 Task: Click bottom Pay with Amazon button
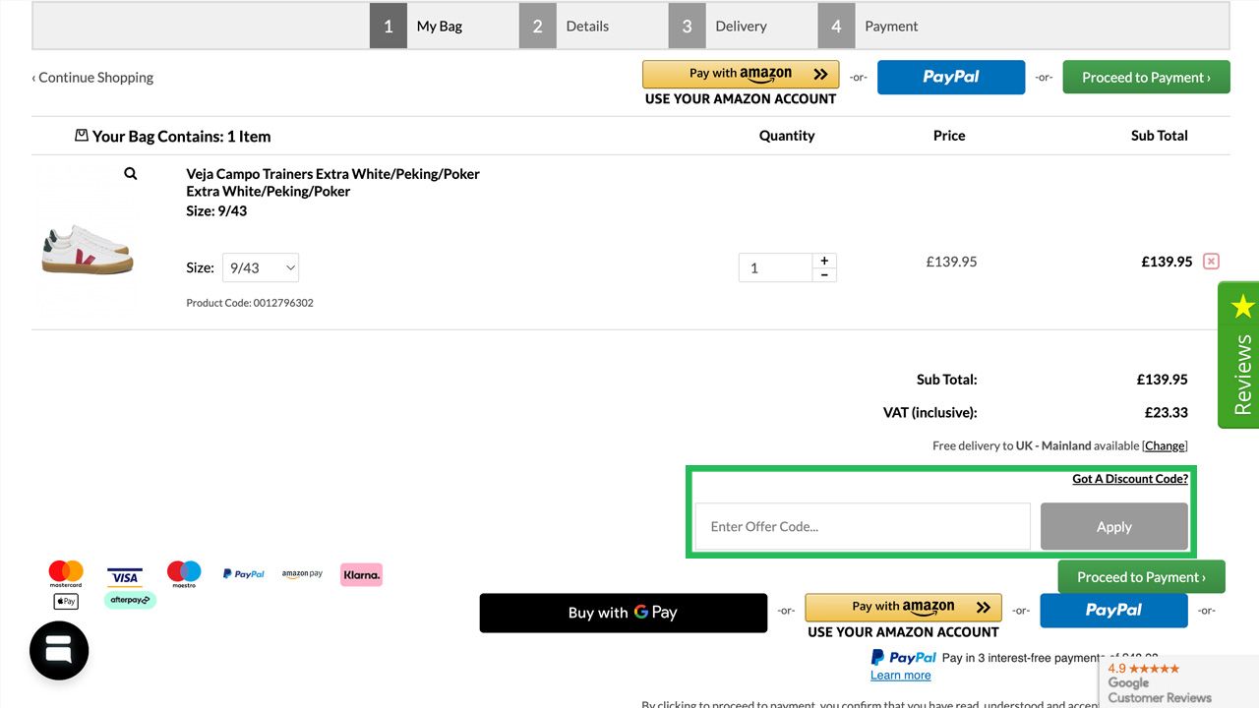(903, 608)
